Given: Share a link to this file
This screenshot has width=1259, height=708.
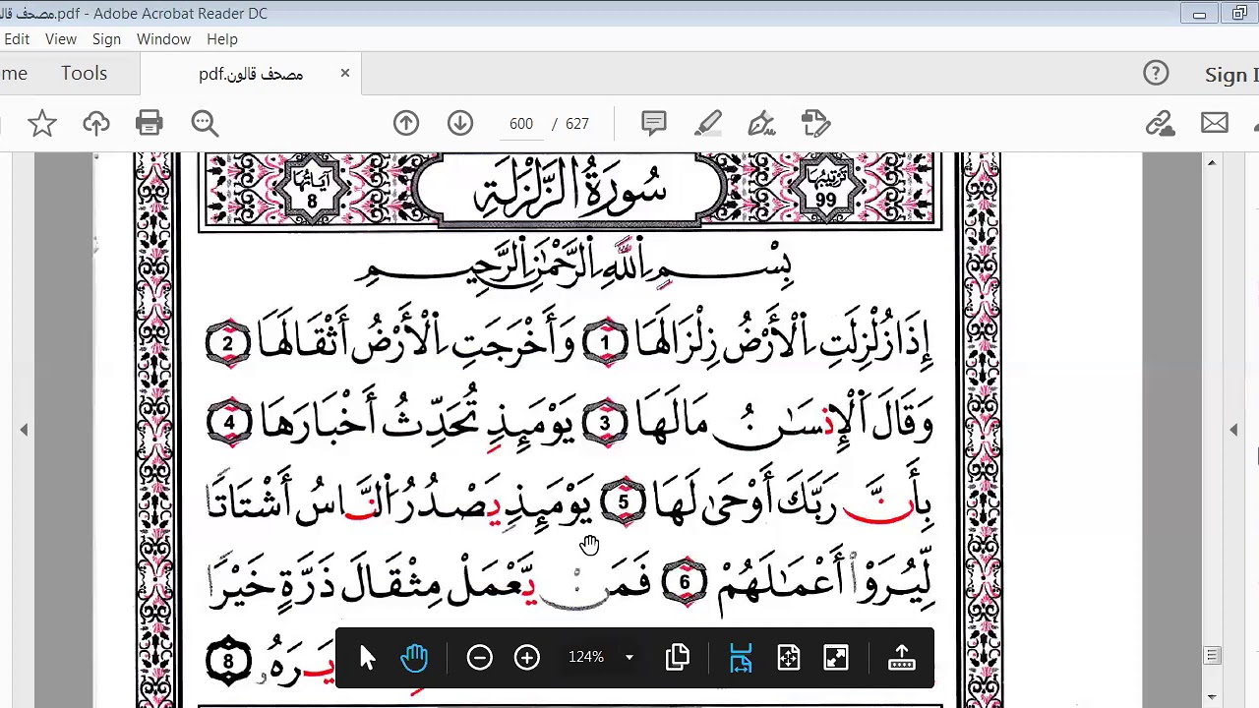Looking at the screenshot, I should 1161,124.
